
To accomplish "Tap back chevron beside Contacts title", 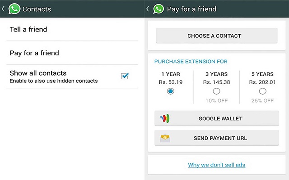I will [4, 9].
